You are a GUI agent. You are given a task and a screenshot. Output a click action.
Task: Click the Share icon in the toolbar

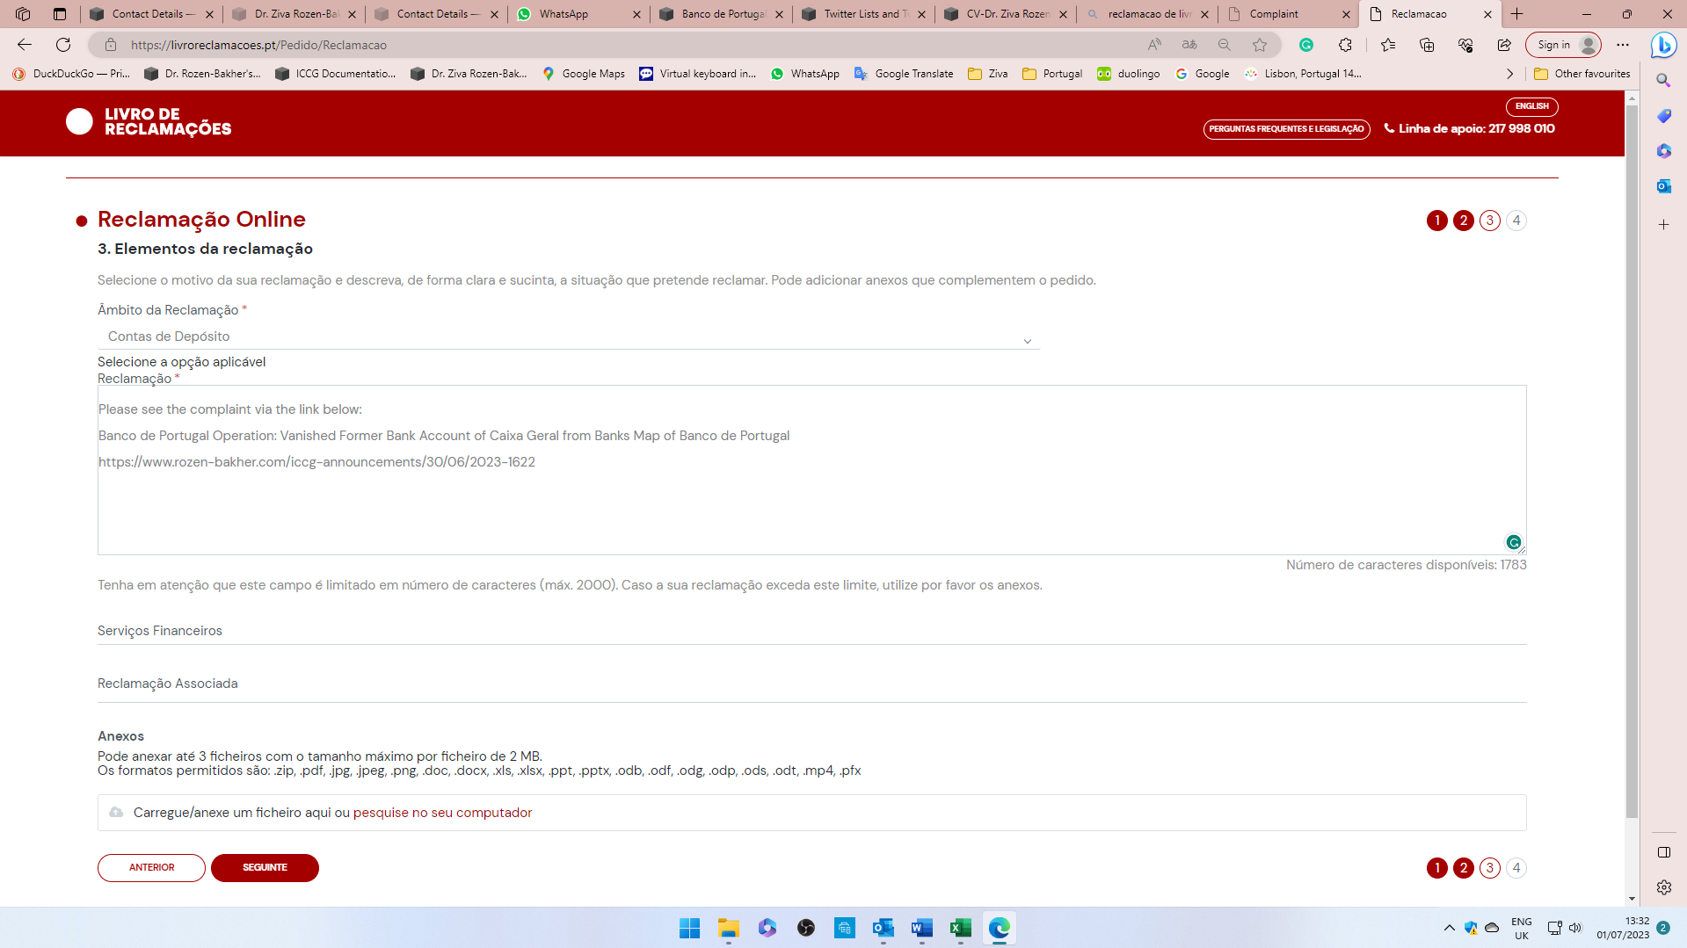[x=1504, y=45]
